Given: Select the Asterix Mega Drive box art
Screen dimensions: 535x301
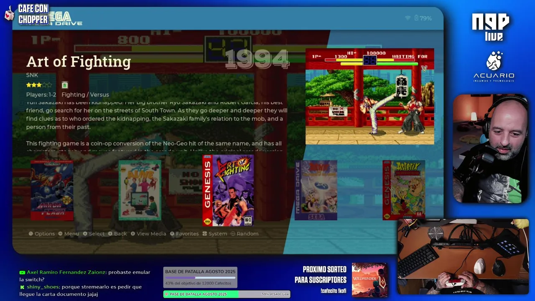Looking at the screenshot, I should (x=316, y=190).
